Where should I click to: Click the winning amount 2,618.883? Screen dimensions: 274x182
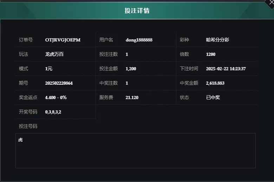[215, 83]
